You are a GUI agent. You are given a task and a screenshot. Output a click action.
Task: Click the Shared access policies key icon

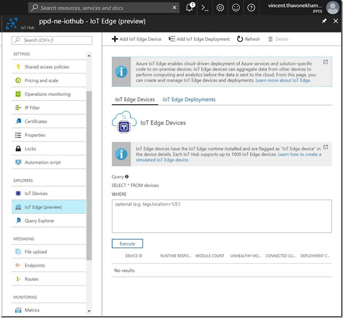18,67
